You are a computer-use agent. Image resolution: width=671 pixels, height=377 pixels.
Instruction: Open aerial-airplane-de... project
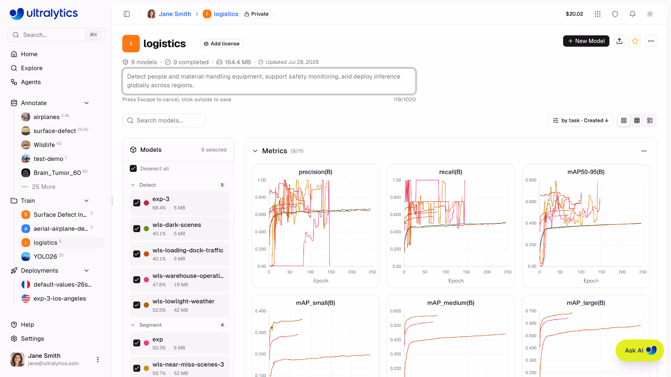[60, 229]
